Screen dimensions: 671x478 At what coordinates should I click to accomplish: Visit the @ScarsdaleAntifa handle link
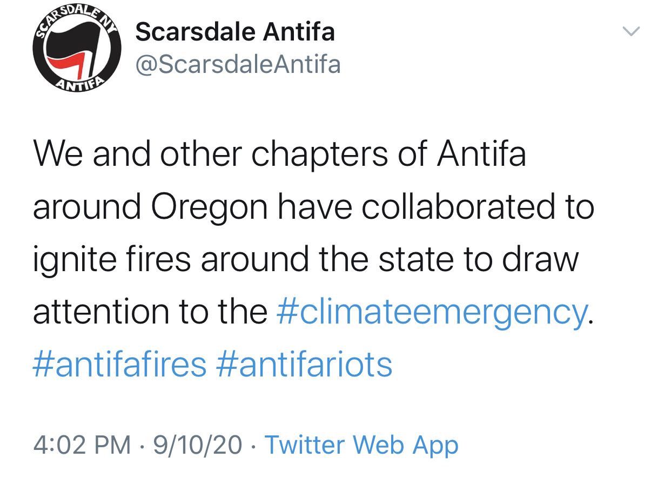(x=238, y=64)
